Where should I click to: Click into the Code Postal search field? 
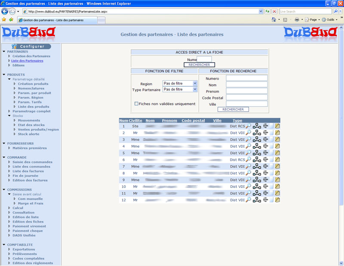(247, 98)
